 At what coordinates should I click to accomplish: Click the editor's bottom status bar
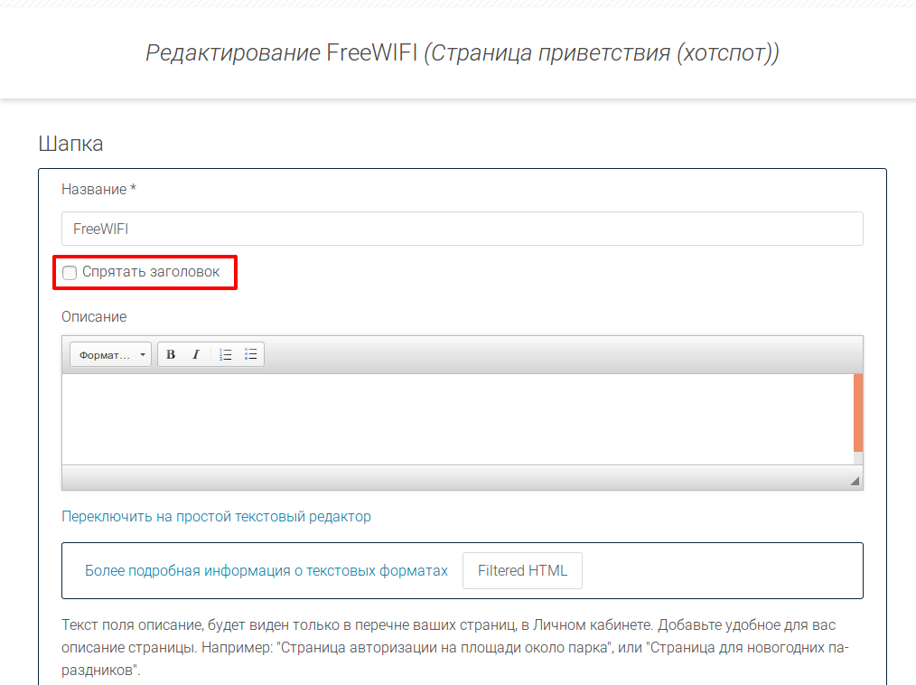pos(452,478)
